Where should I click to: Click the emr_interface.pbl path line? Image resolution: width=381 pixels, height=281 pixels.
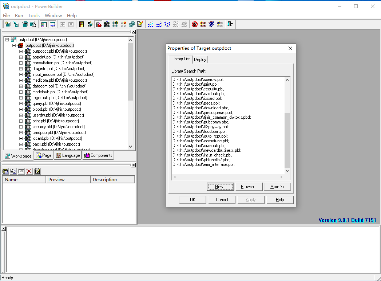[204, 164]
